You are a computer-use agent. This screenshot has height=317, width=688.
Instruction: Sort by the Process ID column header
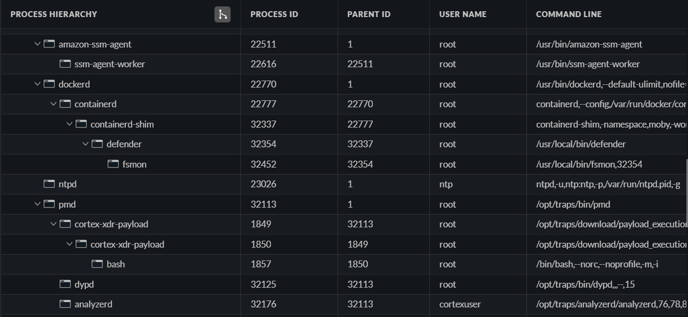tap(274, 14)
